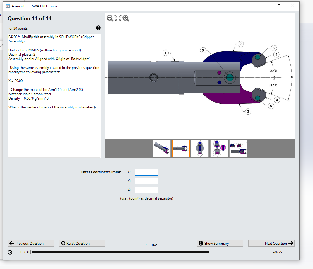Click the decimal separator hint text

[147, 198]
